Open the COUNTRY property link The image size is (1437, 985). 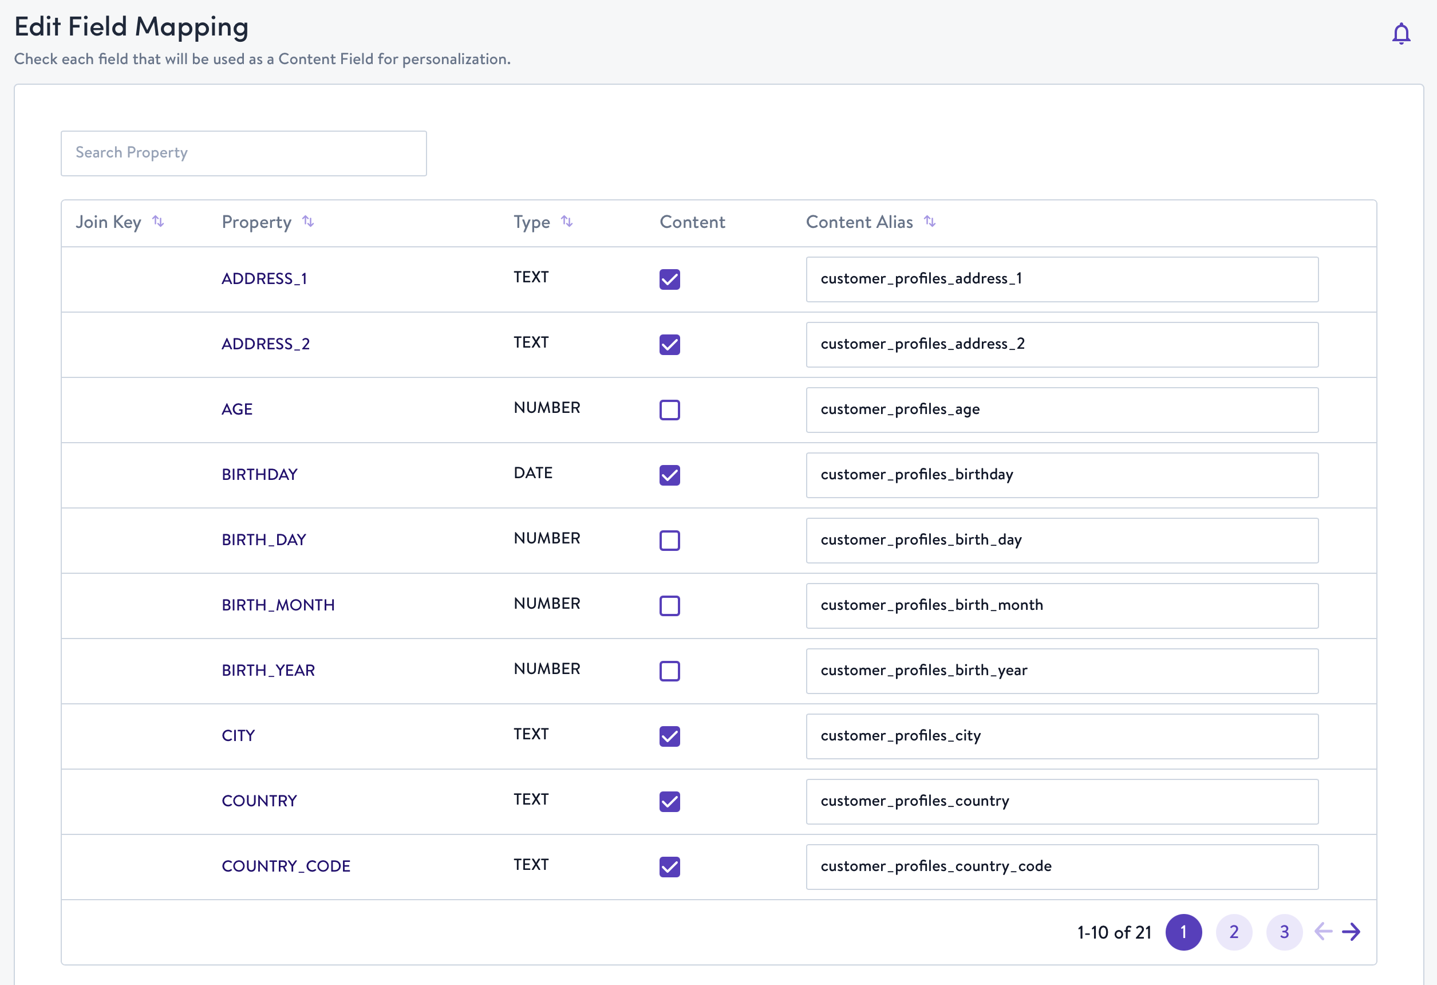(259, 801)
